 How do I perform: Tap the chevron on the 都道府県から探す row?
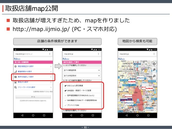51,72
